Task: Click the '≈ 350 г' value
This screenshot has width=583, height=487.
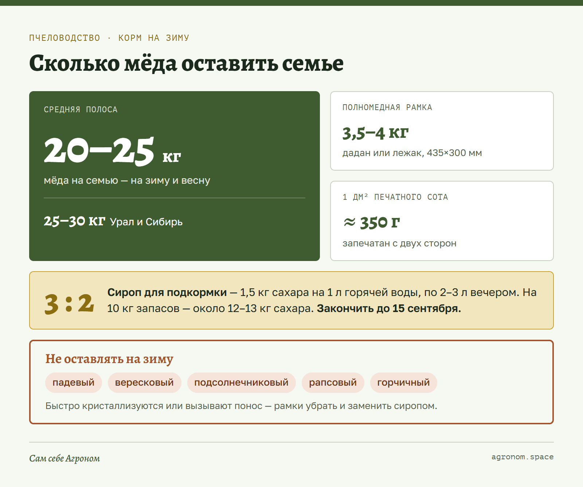Action: click(x=371, y=222)
